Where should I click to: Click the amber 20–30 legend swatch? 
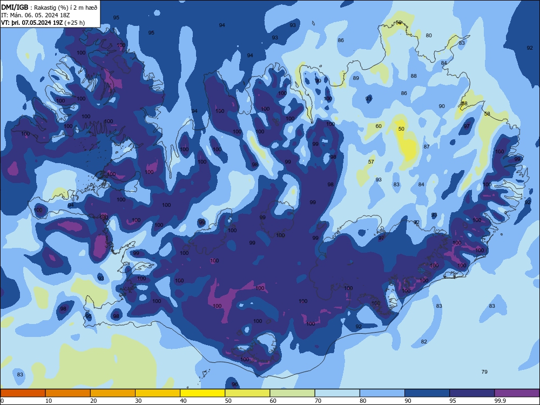pos(113,393)
